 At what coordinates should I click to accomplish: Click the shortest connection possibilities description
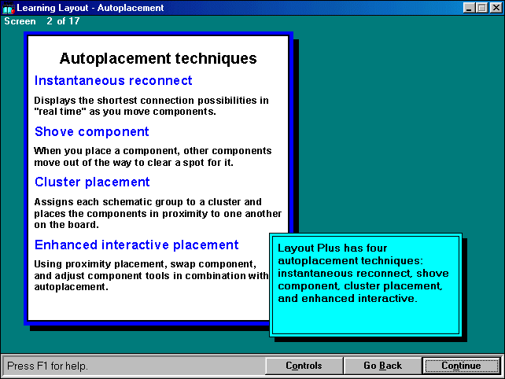point(151,105)
